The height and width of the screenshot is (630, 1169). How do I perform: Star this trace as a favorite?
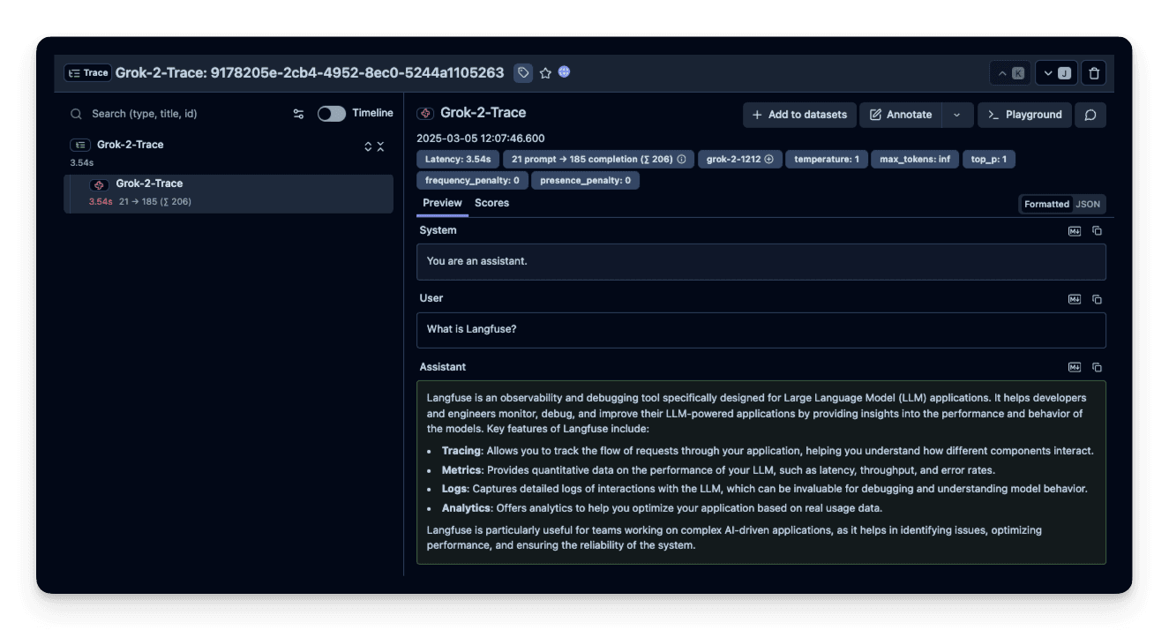545,73
